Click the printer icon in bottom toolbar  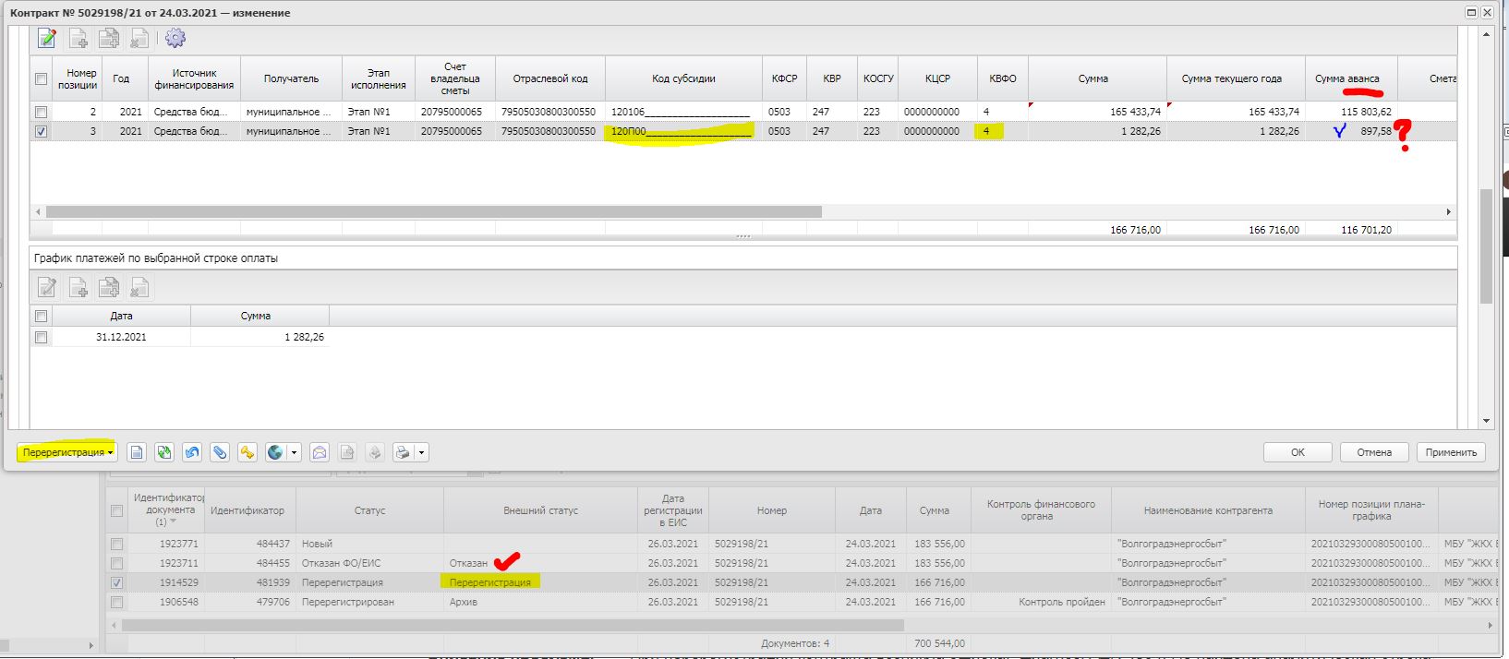403,452
